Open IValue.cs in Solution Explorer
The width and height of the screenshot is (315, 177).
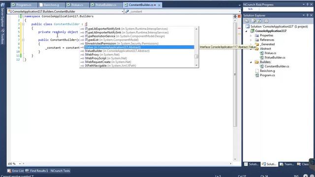pyautogui.click(x=270, y=53)
